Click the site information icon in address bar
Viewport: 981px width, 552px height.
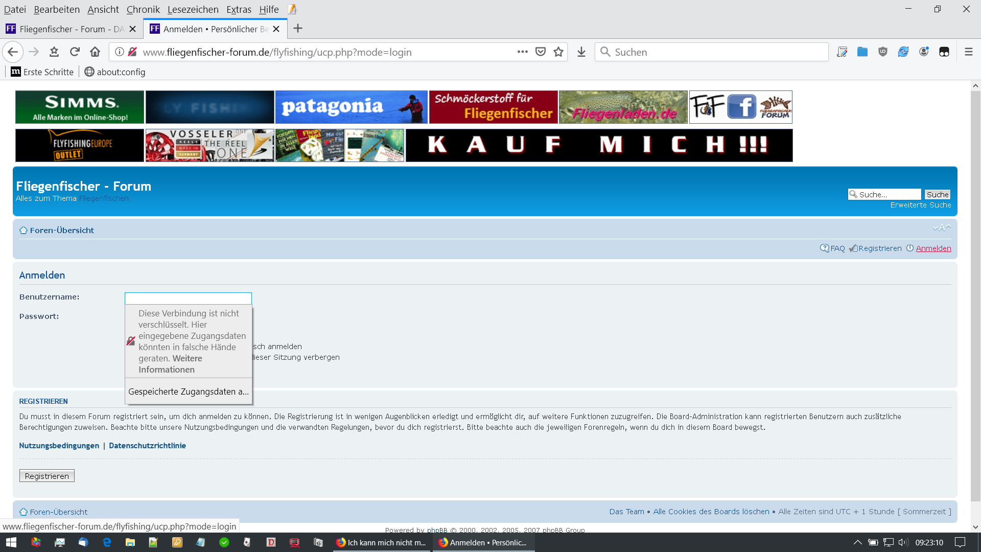[x=119, y=52]
